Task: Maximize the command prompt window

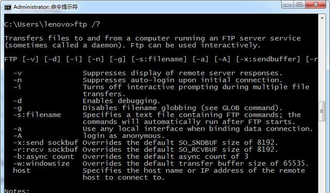Action: (300, 5)
